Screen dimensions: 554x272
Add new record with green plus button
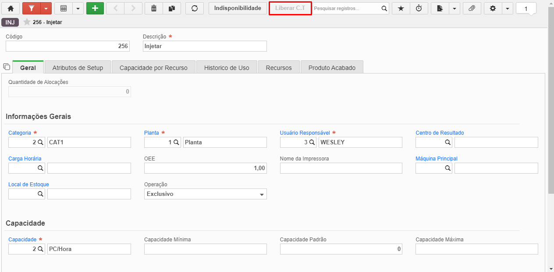pyautogui.click(x=95, y=8)
